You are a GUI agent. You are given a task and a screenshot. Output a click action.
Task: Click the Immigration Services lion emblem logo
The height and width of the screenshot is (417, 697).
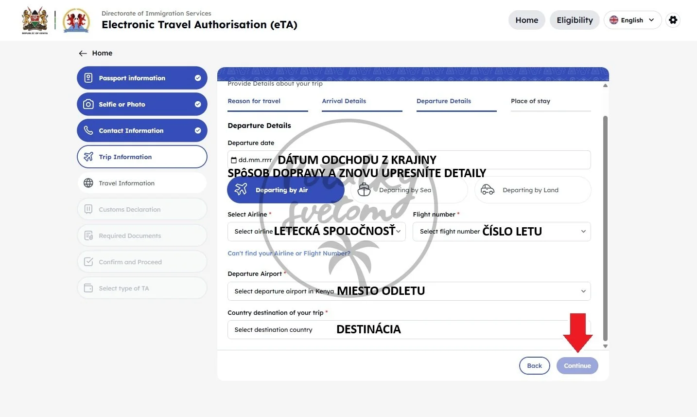(x=76, y=20)
